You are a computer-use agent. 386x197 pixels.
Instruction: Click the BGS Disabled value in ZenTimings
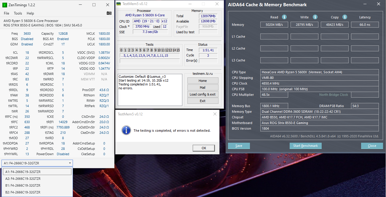(27, 39)
